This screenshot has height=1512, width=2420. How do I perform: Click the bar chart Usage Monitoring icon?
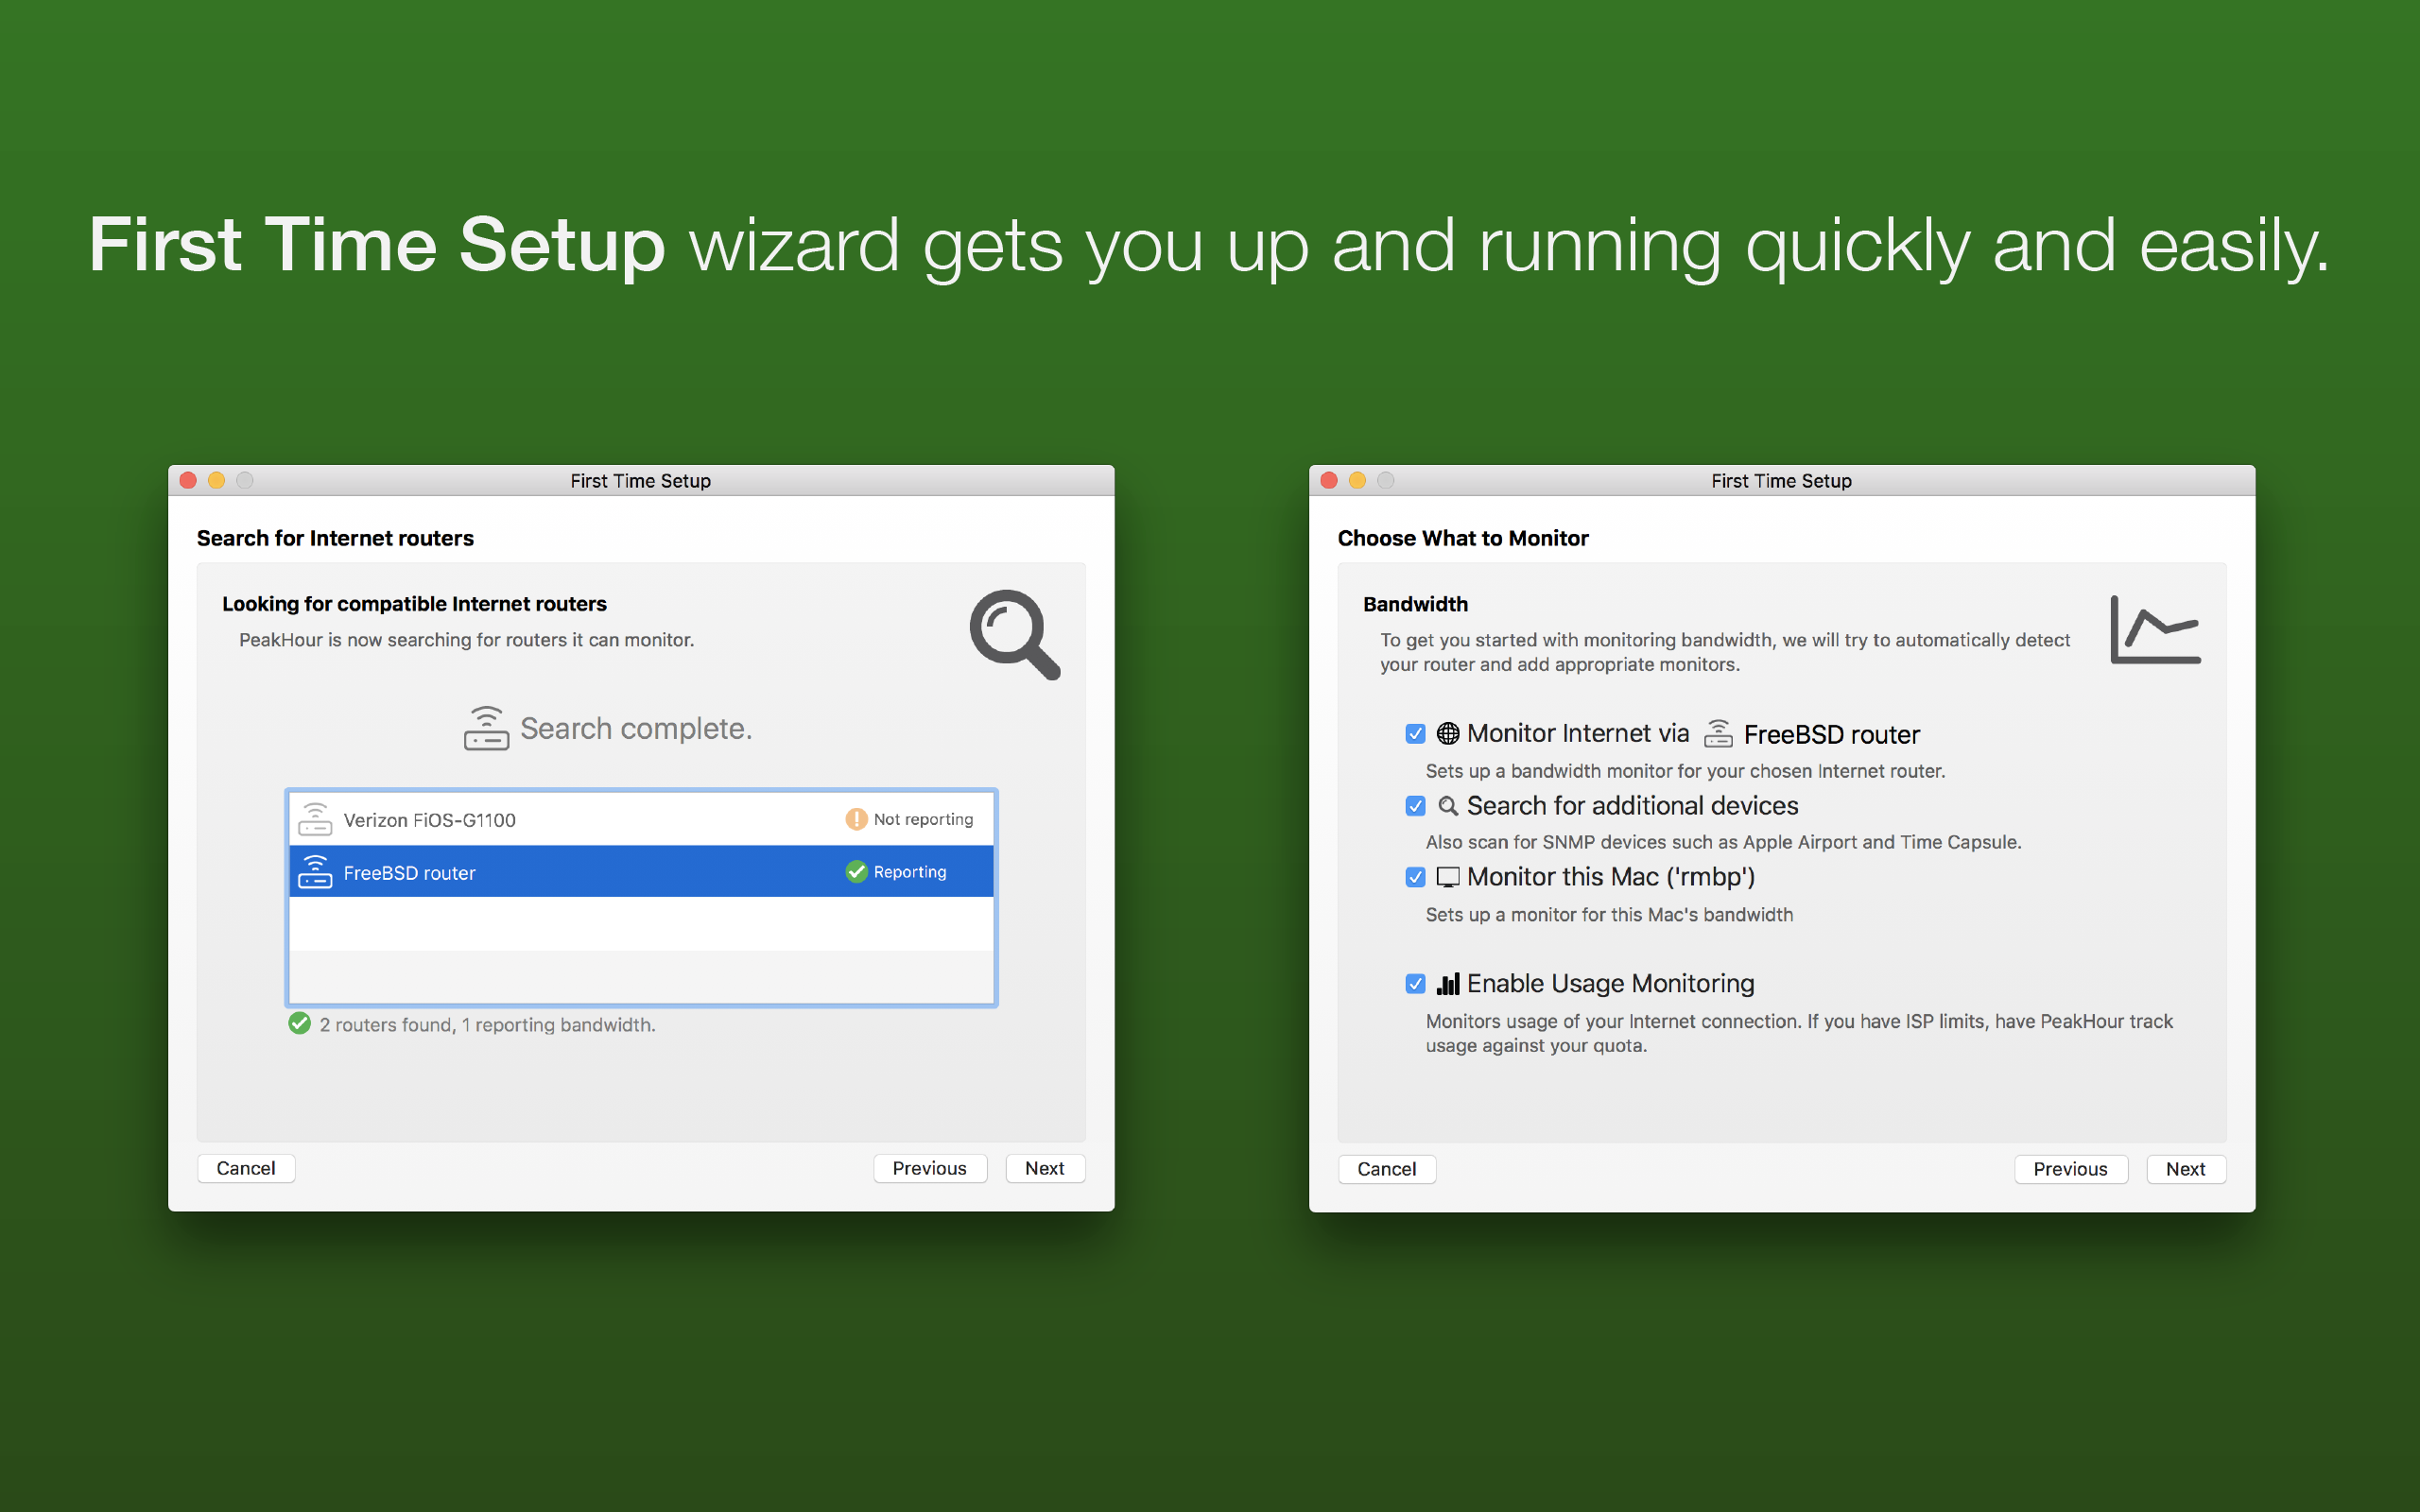(x=1447, y=984)
